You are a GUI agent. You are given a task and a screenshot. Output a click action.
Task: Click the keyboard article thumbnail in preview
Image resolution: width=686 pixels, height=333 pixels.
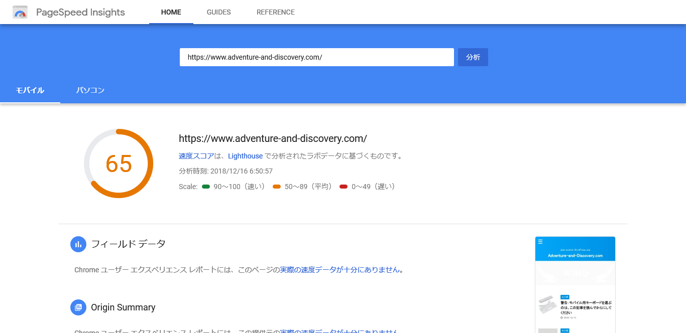click(x=548, y=305)
